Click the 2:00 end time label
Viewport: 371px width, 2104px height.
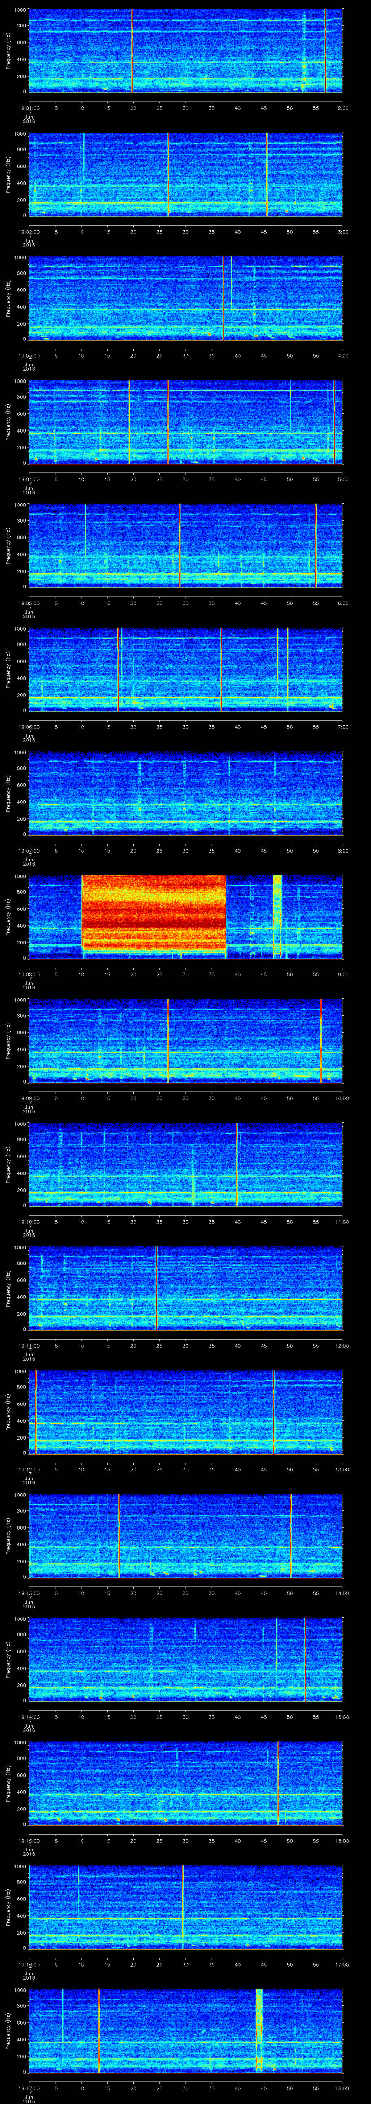tap(342, 107)
